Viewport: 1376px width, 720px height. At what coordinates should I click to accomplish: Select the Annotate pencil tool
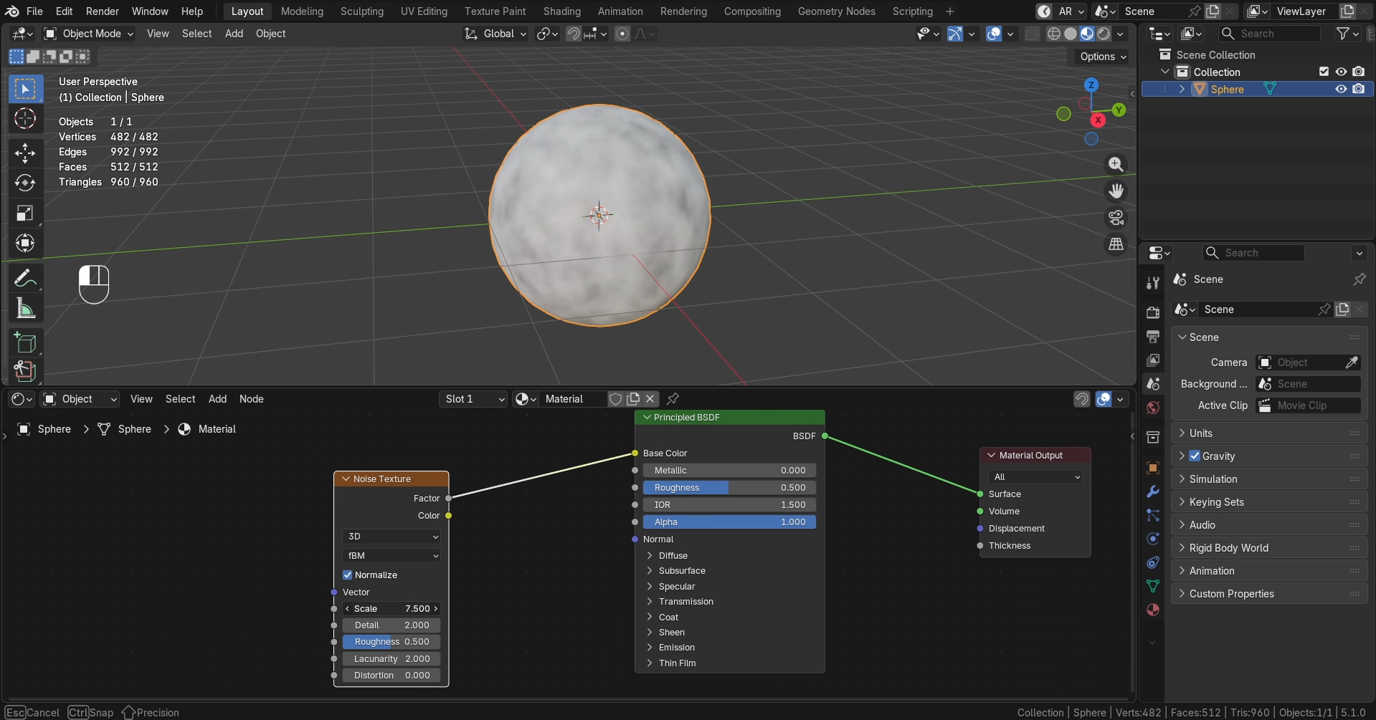pos(25,278)
